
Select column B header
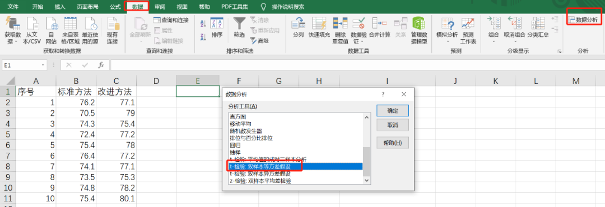click(76, 81)
